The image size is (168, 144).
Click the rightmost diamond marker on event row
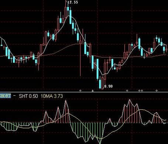click(157, 90)
